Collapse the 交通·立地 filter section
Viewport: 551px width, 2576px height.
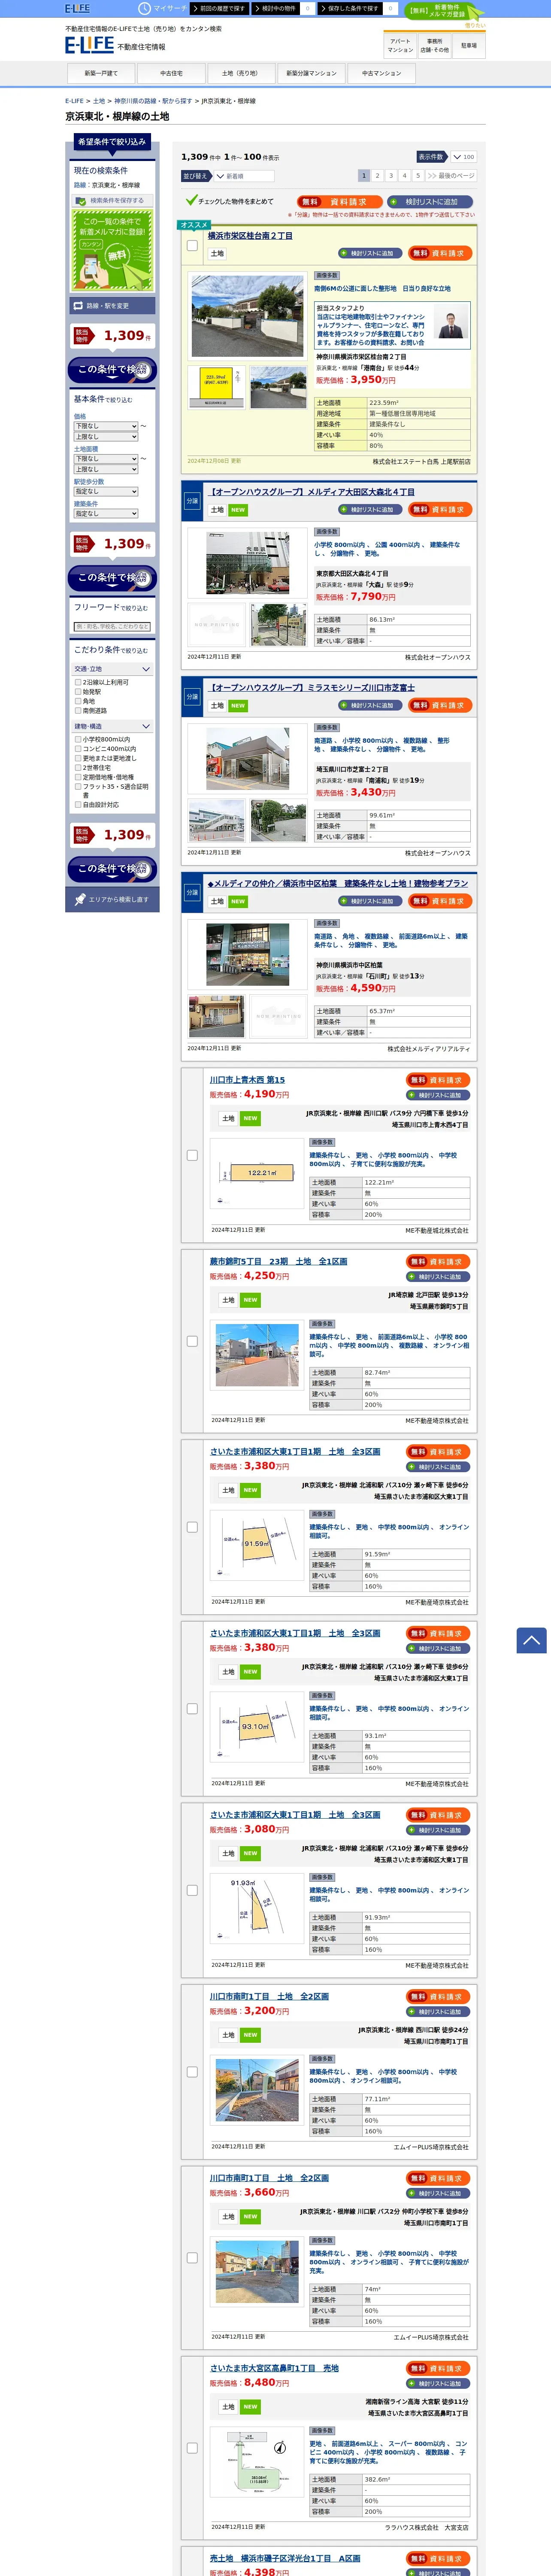tap(112, 669)
